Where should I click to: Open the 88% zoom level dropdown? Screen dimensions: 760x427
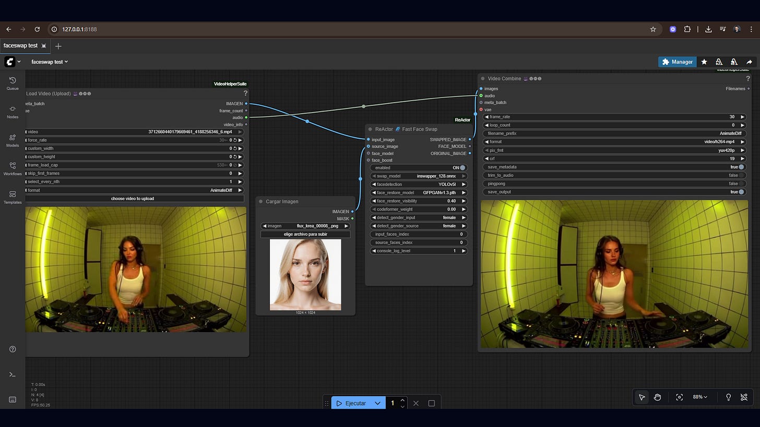point(699,397)
